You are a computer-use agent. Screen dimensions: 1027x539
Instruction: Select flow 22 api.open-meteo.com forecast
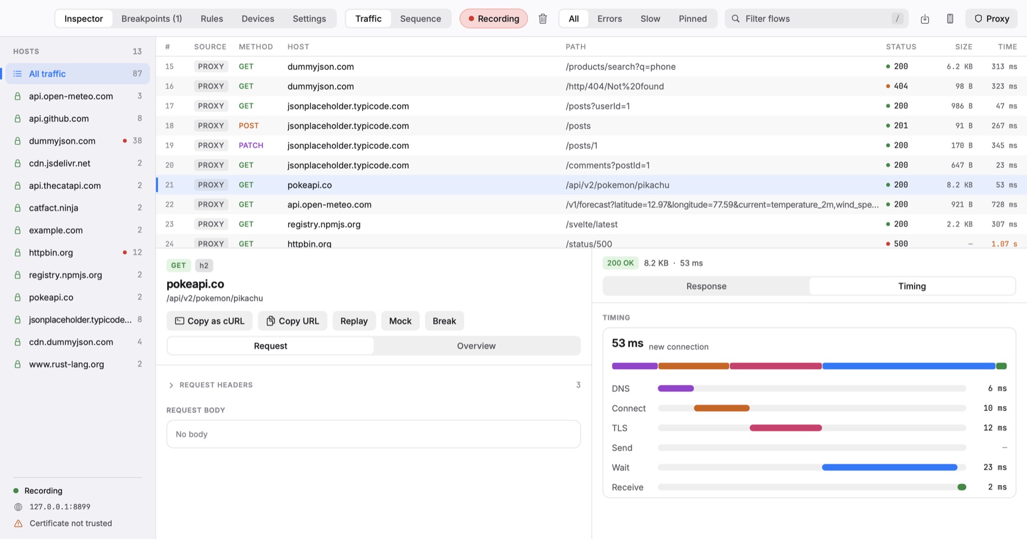pos(591,204)
